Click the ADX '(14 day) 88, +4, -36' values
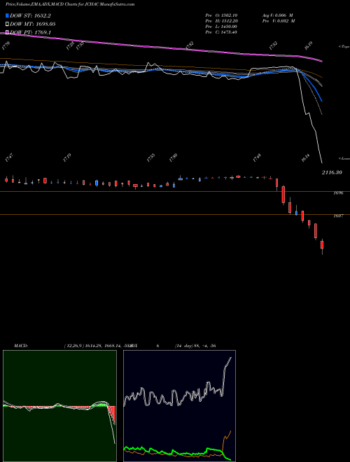The image size is (350, 462). [195, 346]
